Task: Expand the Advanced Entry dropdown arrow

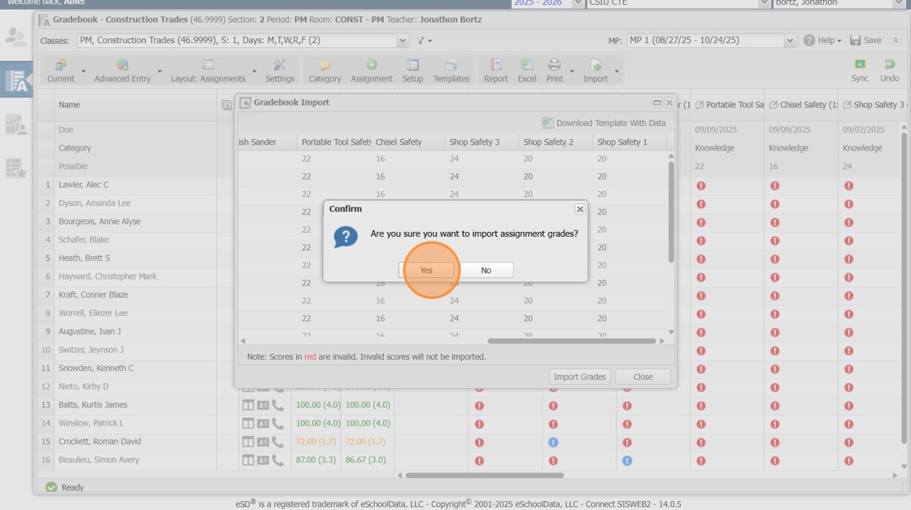Action: click(x=159, y=72)
